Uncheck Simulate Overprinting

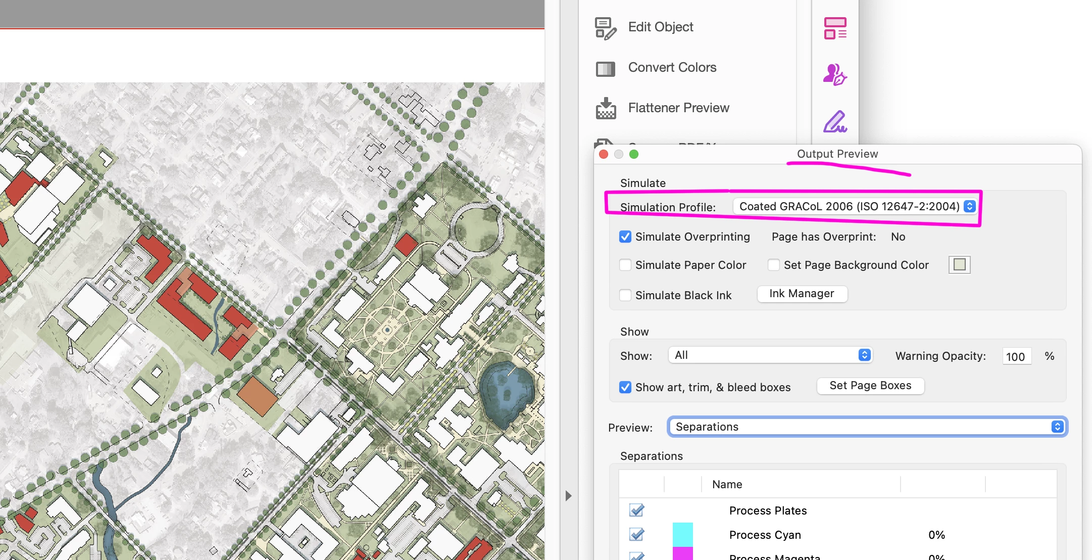(625, 237)
